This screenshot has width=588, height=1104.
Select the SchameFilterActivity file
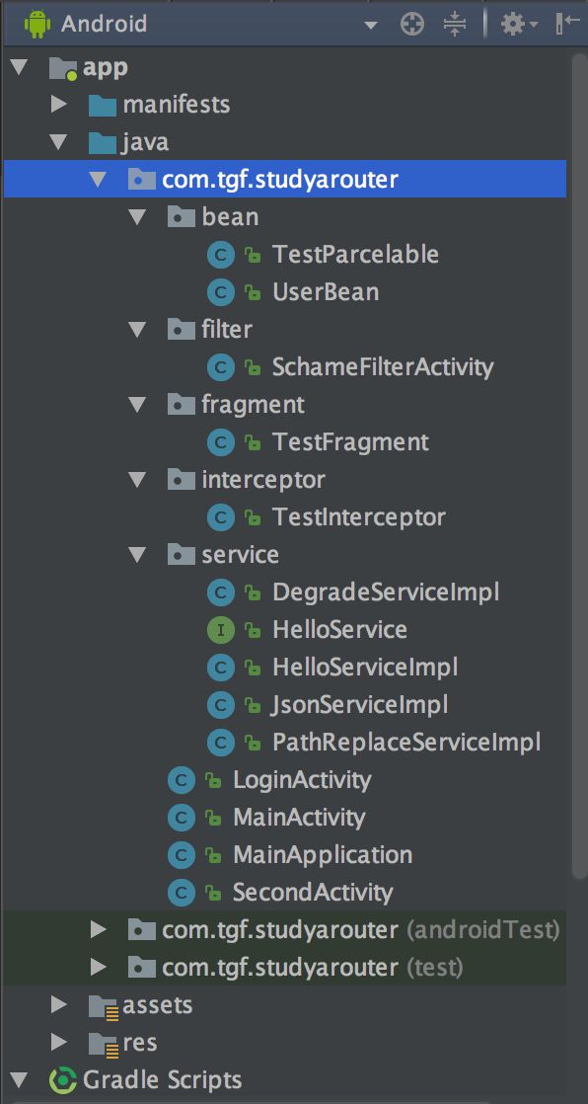[384, 366]
